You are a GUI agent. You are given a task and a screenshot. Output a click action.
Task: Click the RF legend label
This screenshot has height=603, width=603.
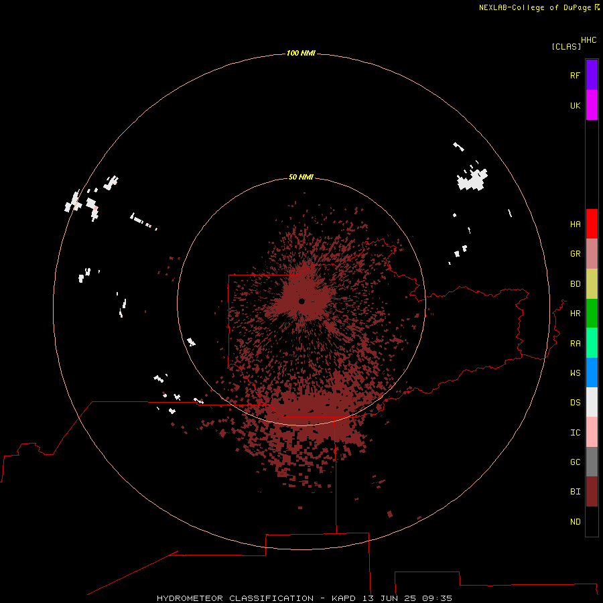575,75
